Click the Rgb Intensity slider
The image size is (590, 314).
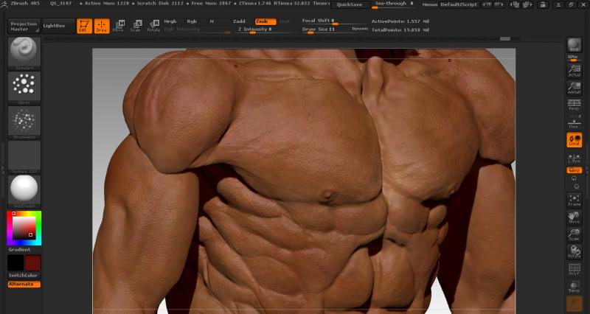coord(197,29)
